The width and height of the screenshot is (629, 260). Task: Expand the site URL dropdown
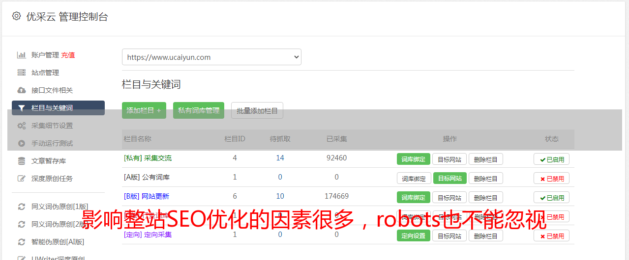click(x=211, y=57)
